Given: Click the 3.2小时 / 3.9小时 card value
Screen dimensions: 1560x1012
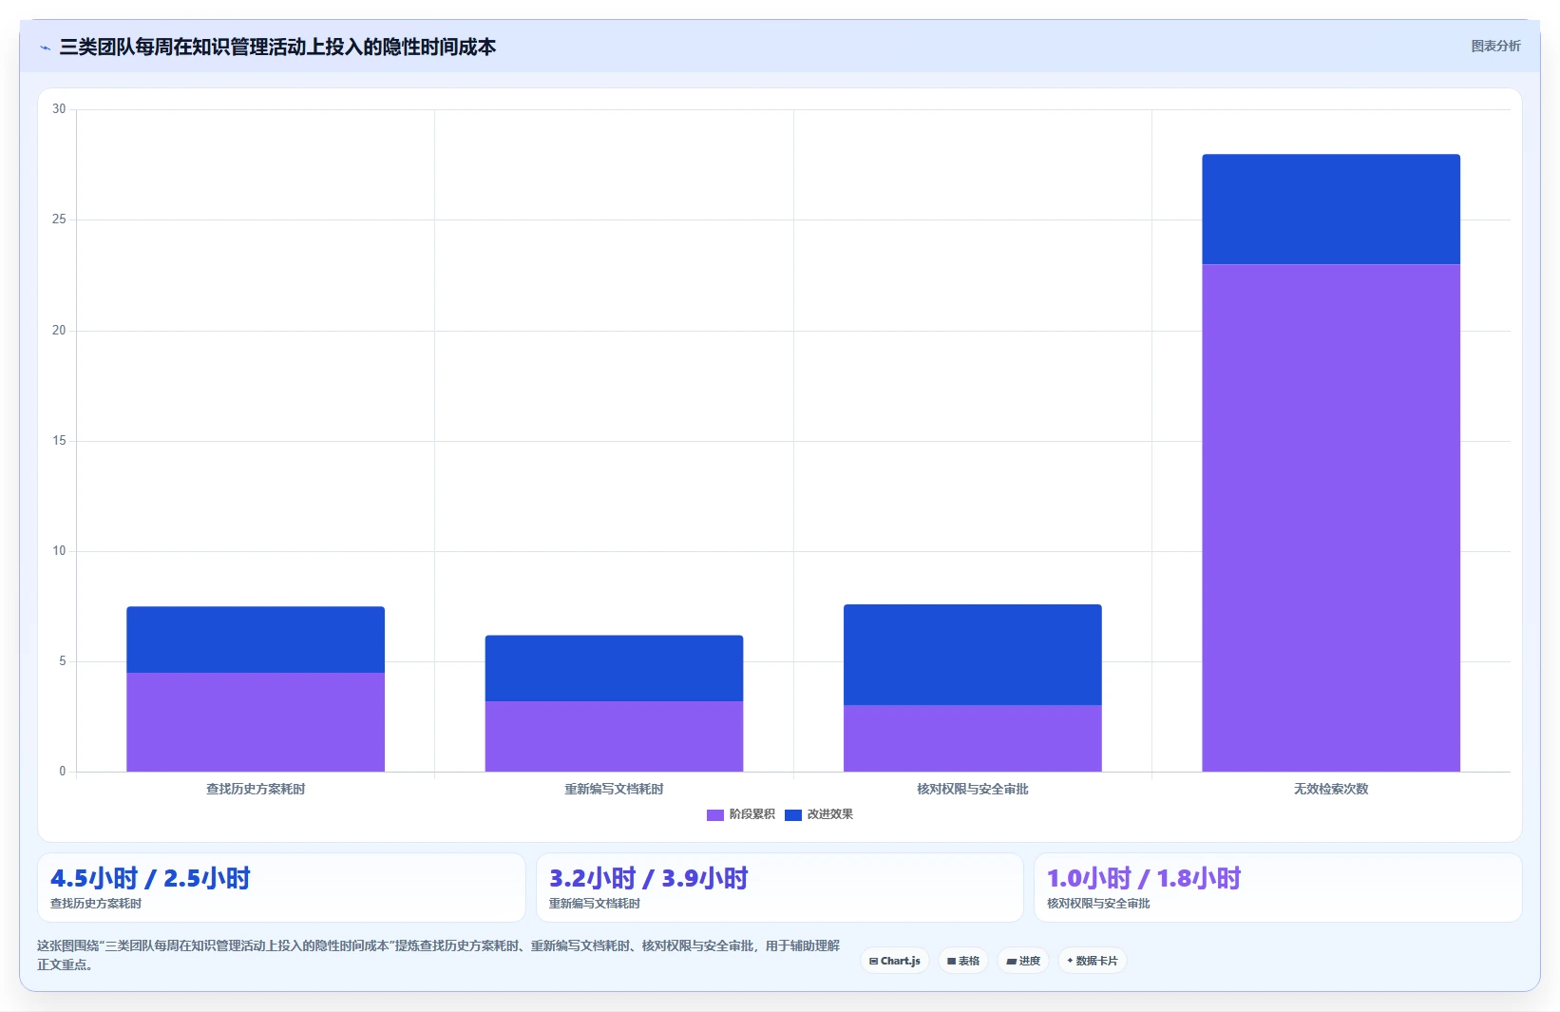Looking at the screenshot, I should click(649, 878).
